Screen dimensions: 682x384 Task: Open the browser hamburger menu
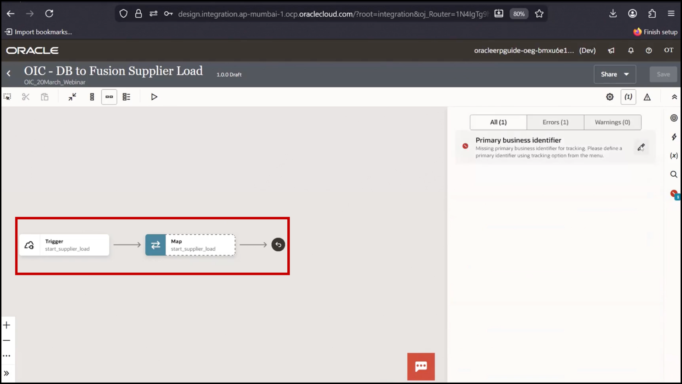671,14
